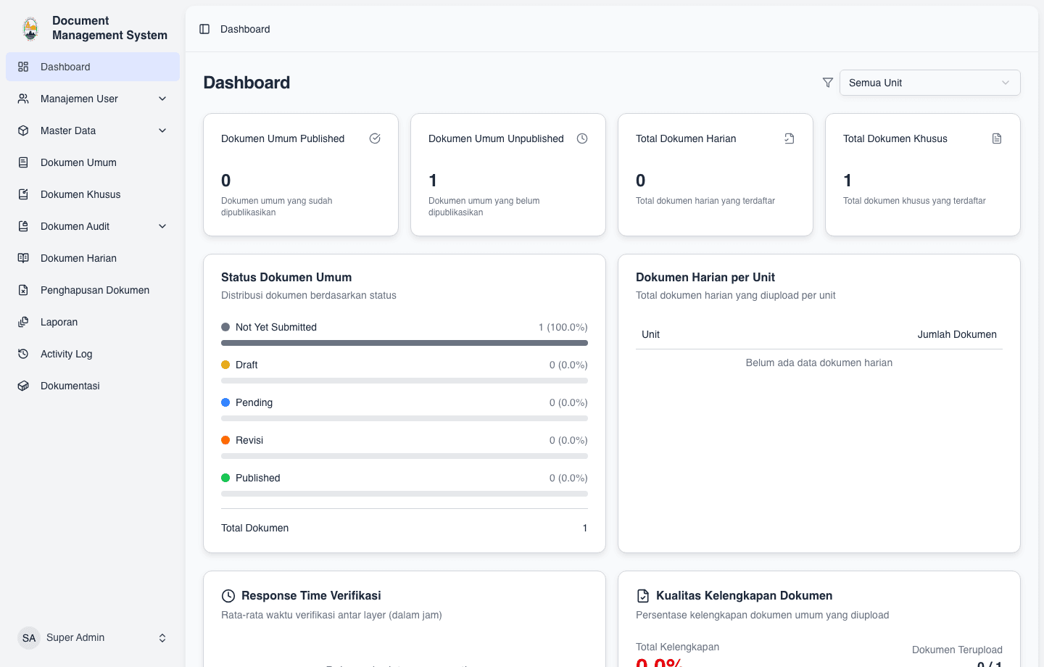Viewport: 1044px width, 667px height.
Task: Open Dokumentasi from the sidebar
Action: coord(93,386)
